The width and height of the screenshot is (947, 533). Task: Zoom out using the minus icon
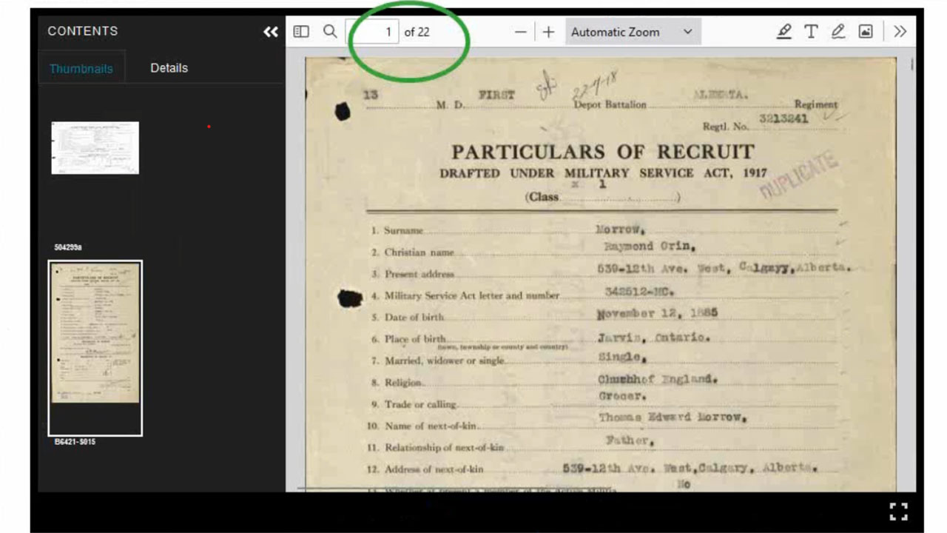520,32
